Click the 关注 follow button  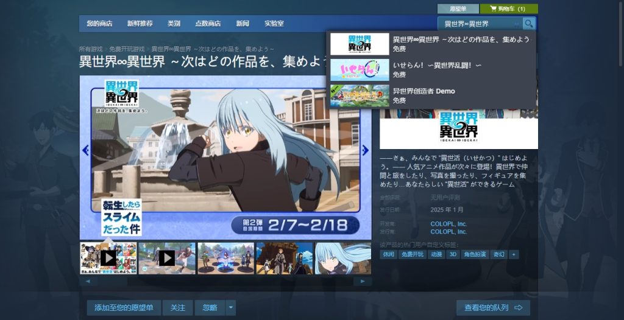point(178,308)
